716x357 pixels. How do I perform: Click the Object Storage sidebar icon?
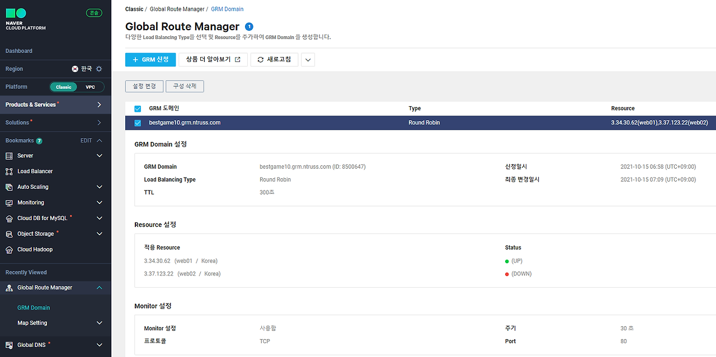point(9,234)
